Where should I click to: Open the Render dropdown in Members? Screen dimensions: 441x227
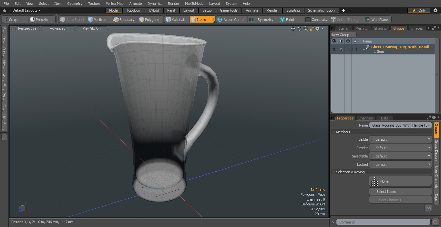point(400,148)
